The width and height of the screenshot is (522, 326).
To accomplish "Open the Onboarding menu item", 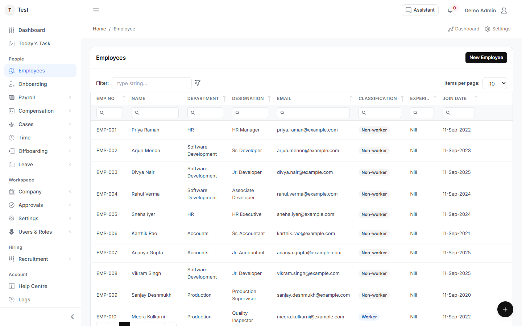I will pyautogui.click(x=40, y=84).
